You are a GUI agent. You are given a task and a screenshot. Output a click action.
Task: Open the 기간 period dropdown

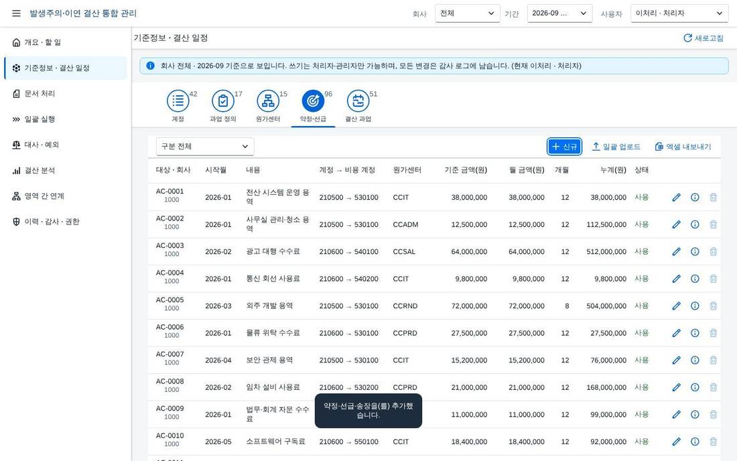[559, 13]
